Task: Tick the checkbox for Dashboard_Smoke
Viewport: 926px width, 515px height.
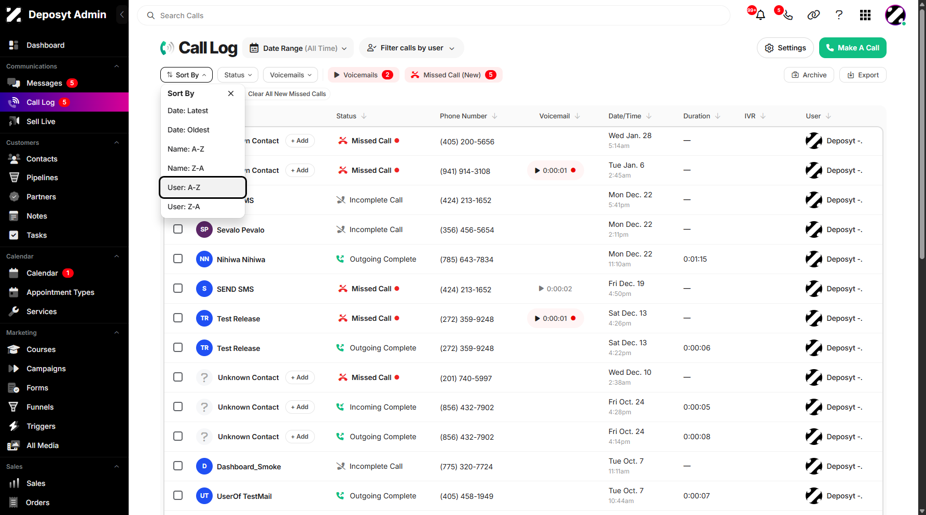Action: tap(178, 466)
